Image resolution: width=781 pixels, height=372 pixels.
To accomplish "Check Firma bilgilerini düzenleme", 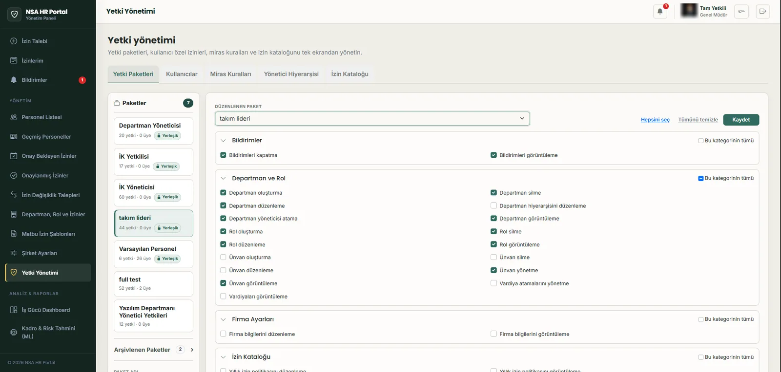I will tap(223, 334).
